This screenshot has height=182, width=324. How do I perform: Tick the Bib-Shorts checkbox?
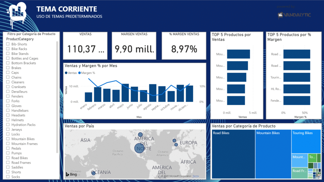pos(8,44)
